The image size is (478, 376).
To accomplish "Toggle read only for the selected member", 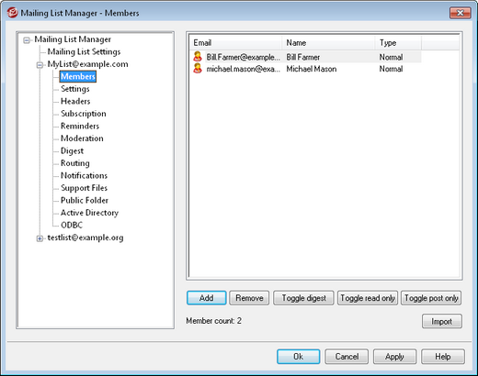I will click(368, 298).
